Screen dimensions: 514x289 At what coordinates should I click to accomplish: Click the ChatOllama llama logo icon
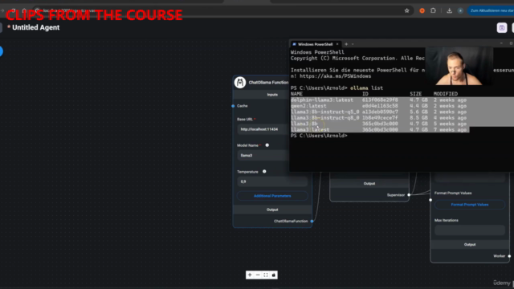click(240, 82)
